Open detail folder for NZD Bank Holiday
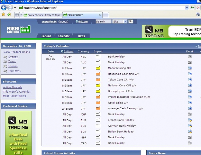Screen dimensions: 201x155 pos(190,56)
